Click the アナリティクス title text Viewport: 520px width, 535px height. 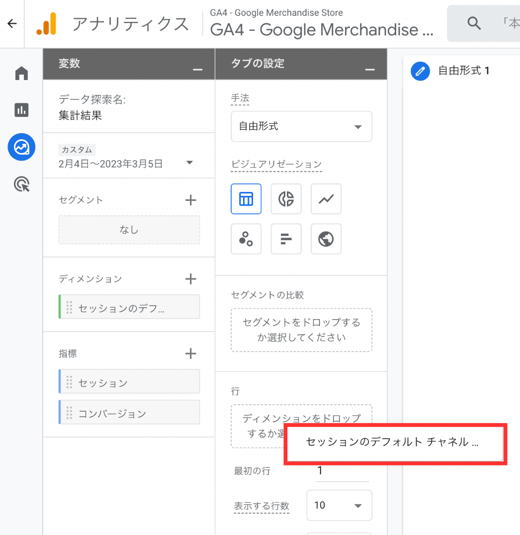tap(131, 24)
